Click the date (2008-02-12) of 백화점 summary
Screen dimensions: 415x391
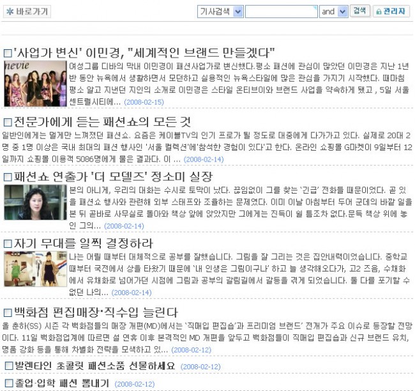pyautogui.click(x=192, y=350)
